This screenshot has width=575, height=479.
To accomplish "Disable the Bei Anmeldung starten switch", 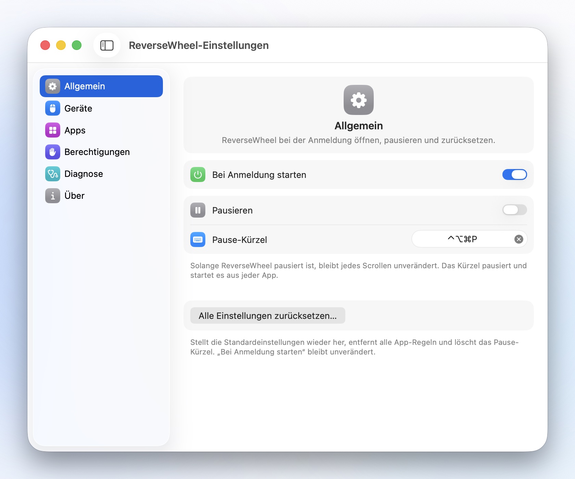I will tap(515, 174).
